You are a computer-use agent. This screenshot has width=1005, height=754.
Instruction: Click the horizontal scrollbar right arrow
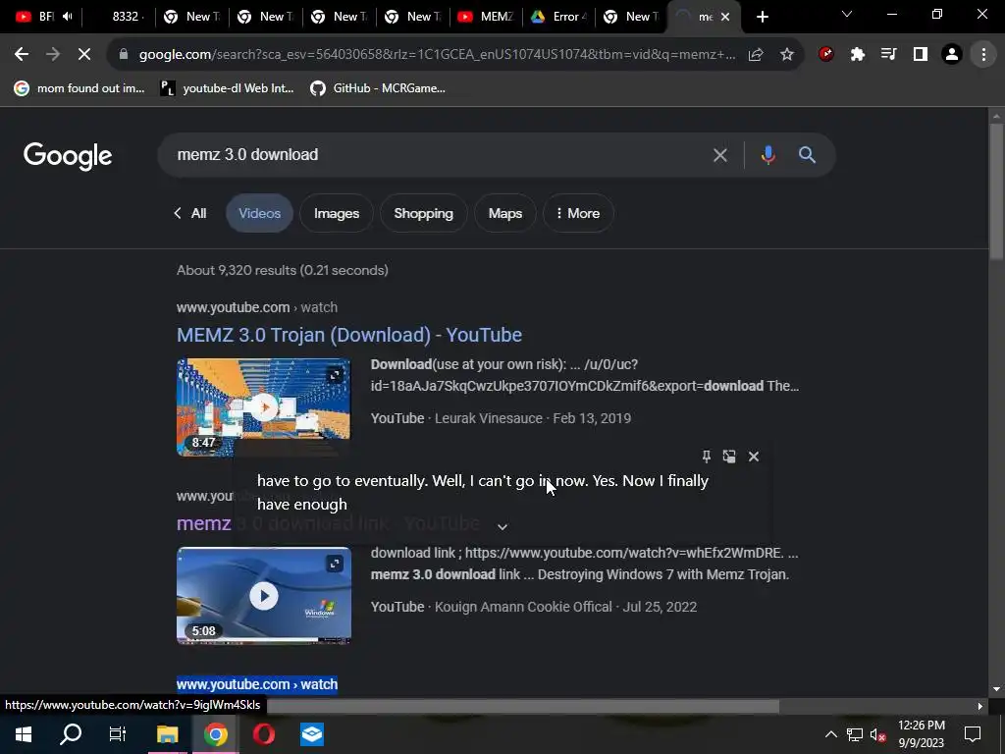pos(979,707)
